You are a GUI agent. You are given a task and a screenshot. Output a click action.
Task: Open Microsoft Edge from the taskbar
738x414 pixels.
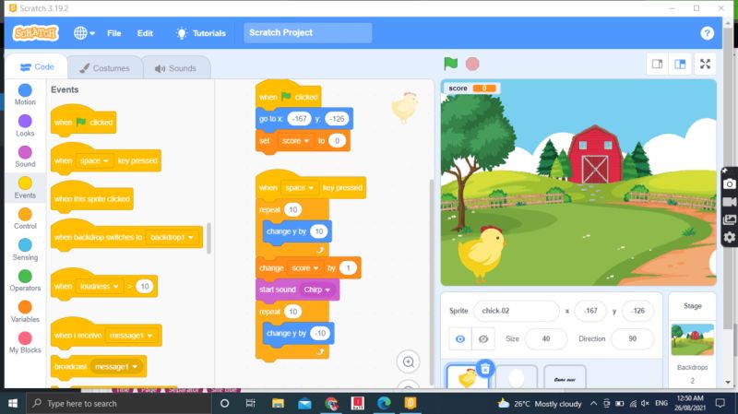click(384, 403)
